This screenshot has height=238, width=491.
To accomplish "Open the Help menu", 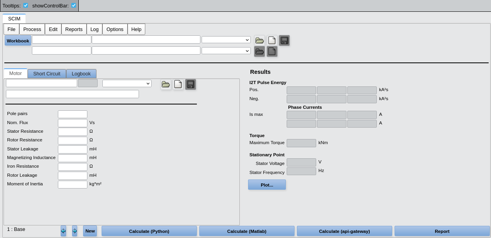I will 136,29.
